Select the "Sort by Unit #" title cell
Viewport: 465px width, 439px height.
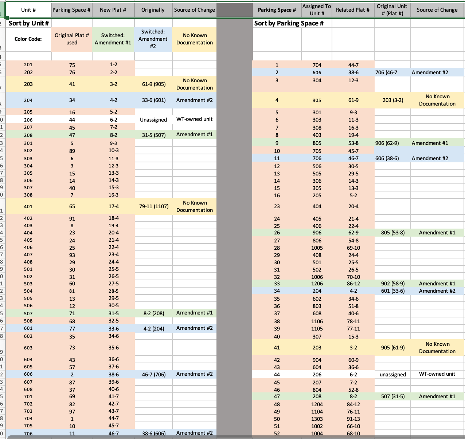click(29, 23)
